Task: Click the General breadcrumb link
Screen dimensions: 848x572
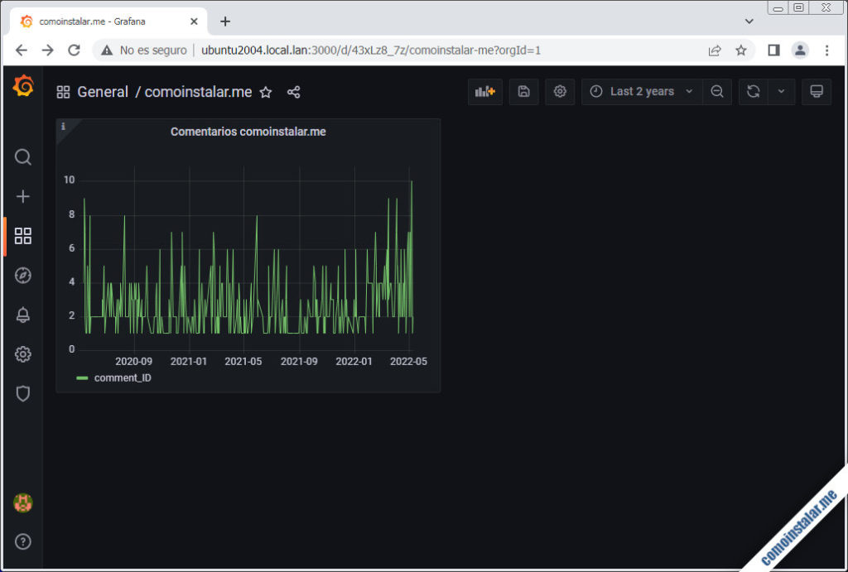Action: tap(103, 92)
